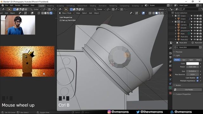Open the main viewport Add menu
The image size is (203, 114).
coord(90,13)
